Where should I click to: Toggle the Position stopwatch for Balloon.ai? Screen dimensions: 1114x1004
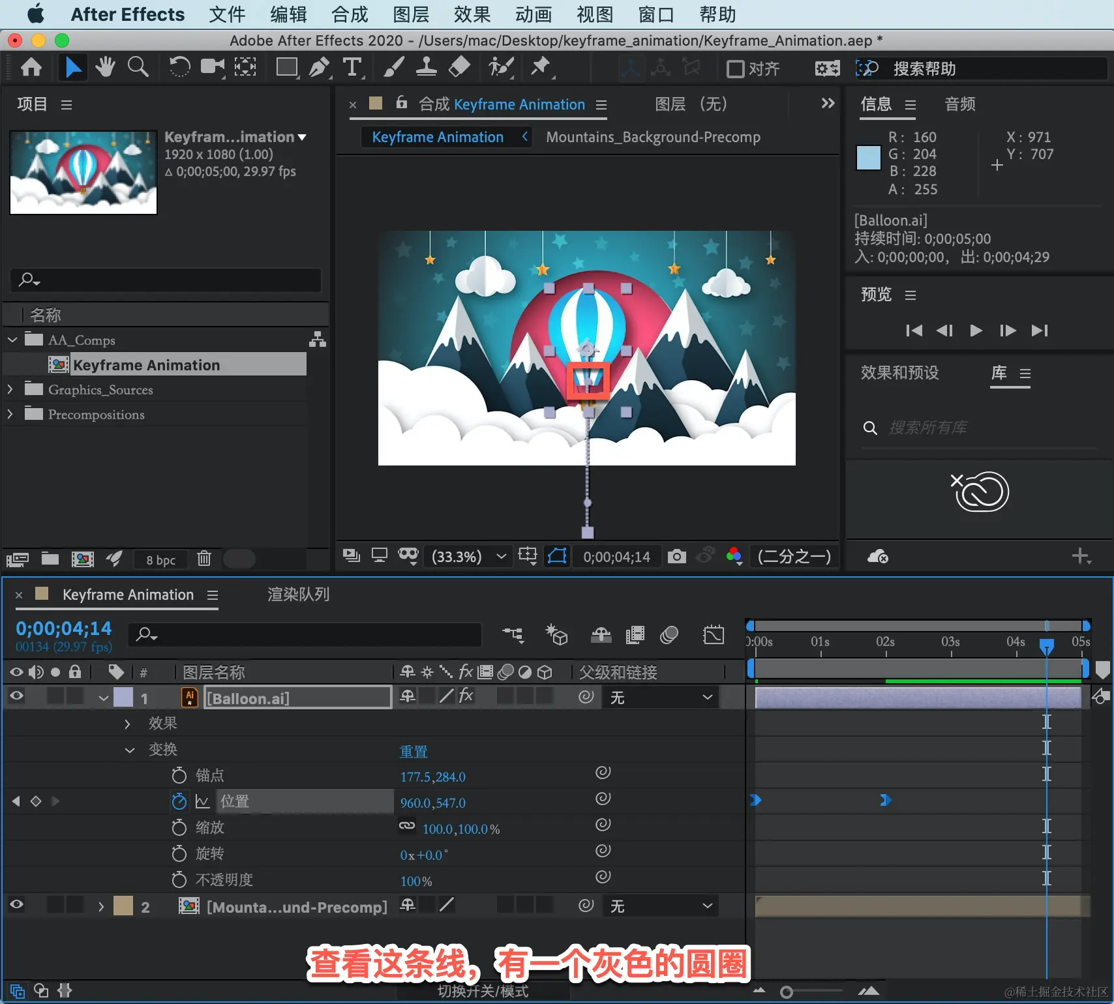(179, 801)
